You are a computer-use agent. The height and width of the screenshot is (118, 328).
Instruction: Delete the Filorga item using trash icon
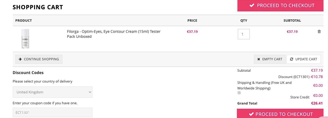(x=319, y=31)
